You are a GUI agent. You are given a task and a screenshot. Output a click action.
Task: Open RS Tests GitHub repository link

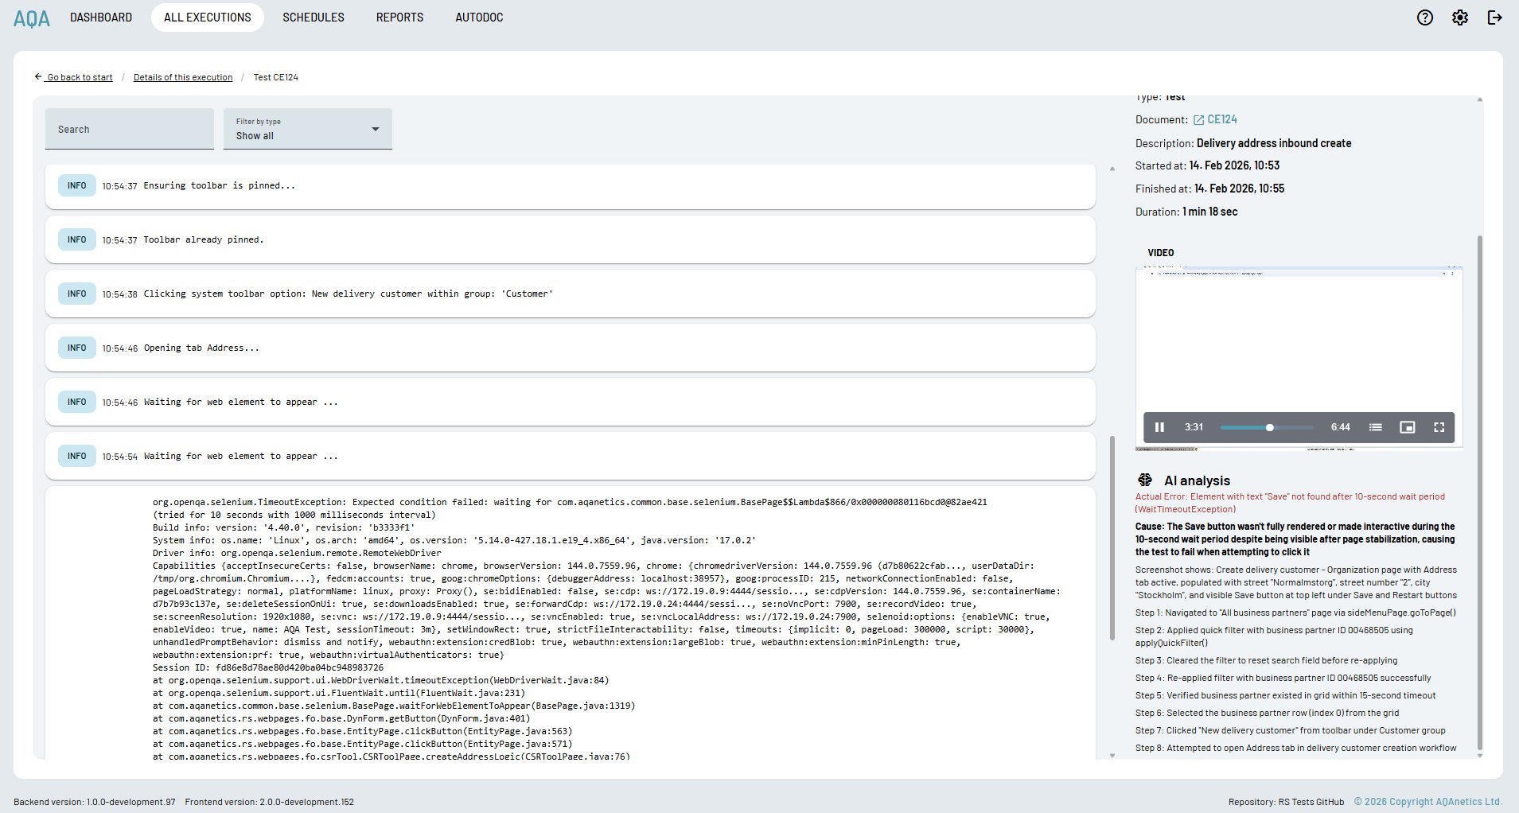1311,802
